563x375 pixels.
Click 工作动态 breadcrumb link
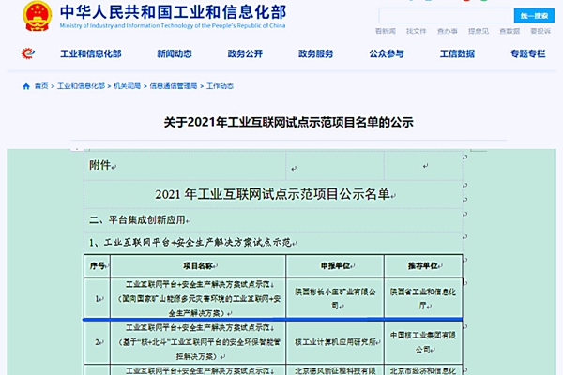[221, 86]
